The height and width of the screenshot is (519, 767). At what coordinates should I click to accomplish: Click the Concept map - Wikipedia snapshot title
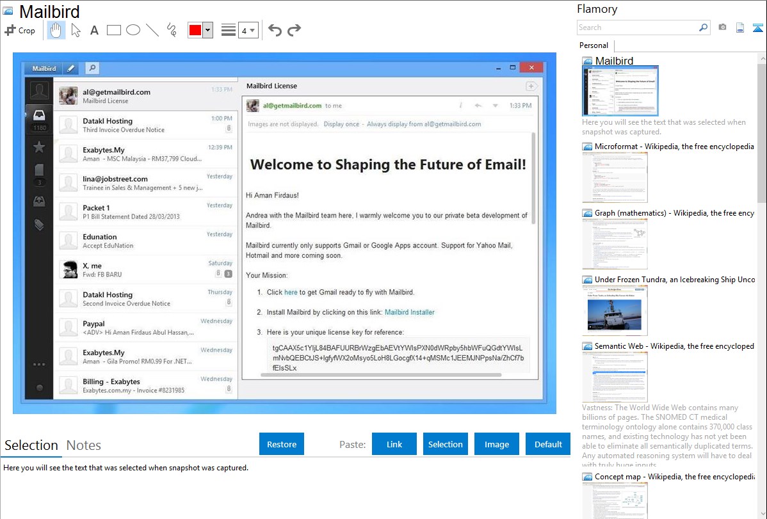tap(674, 476)
